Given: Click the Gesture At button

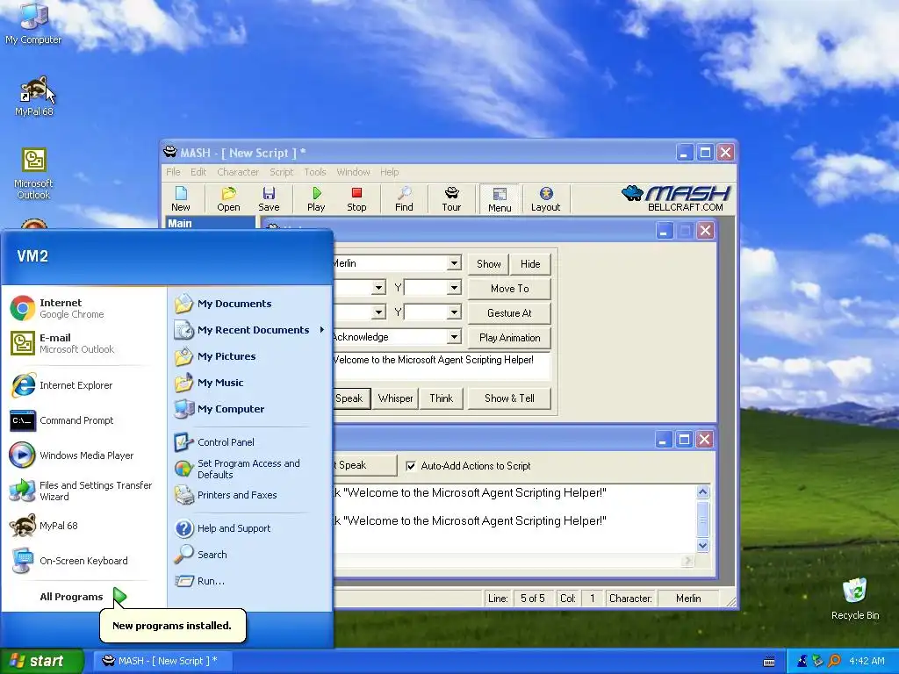Looking at the screenshot, I should coord(509,313).
